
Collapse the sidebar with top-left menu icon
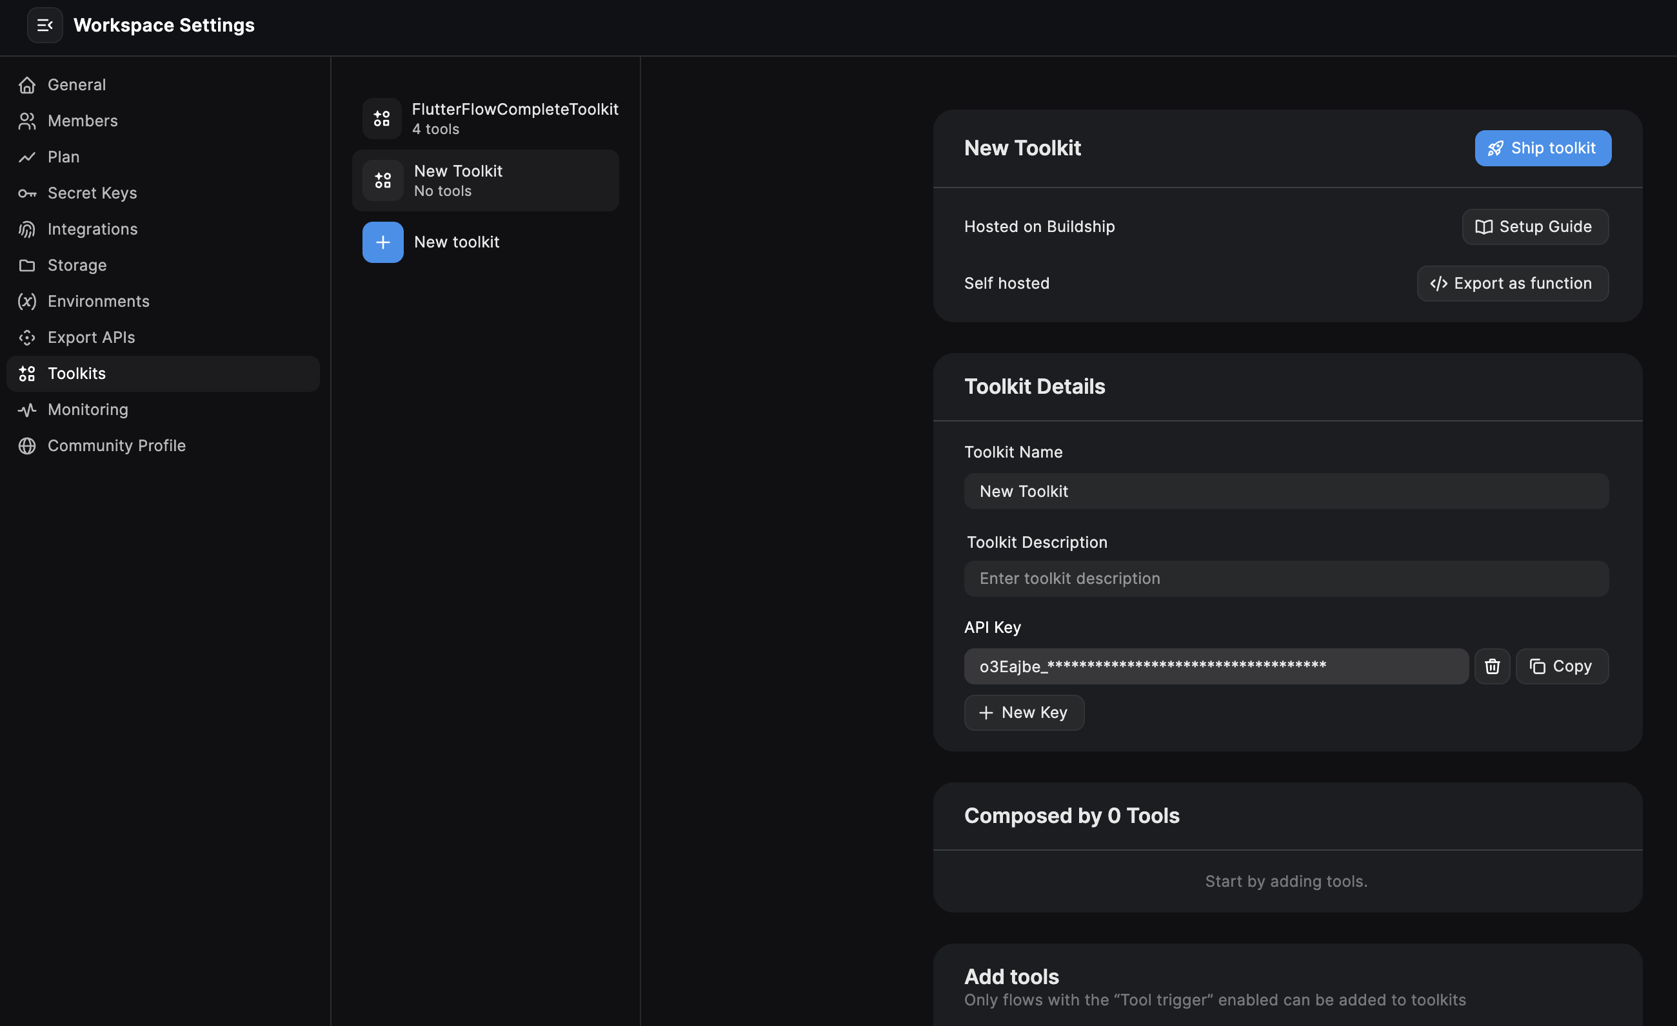[x=45, y=25]
